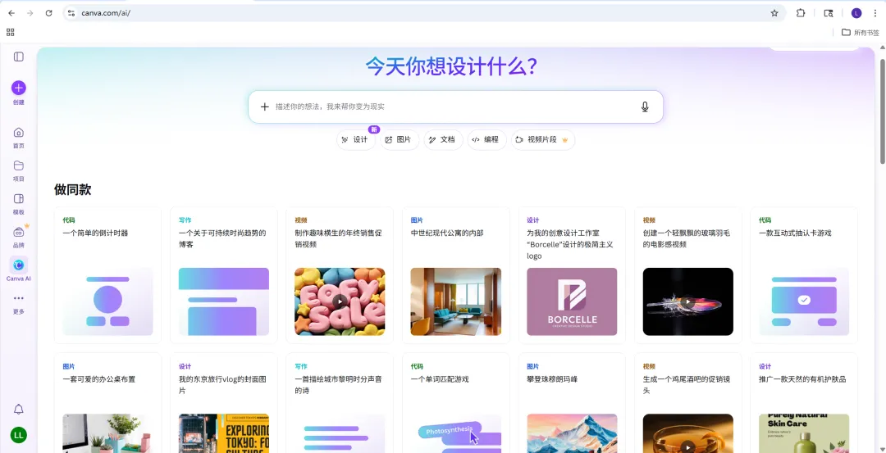Toggle the Canva sidebar panel icon
The image size is (886, 453).
click(x=19, y=57)
